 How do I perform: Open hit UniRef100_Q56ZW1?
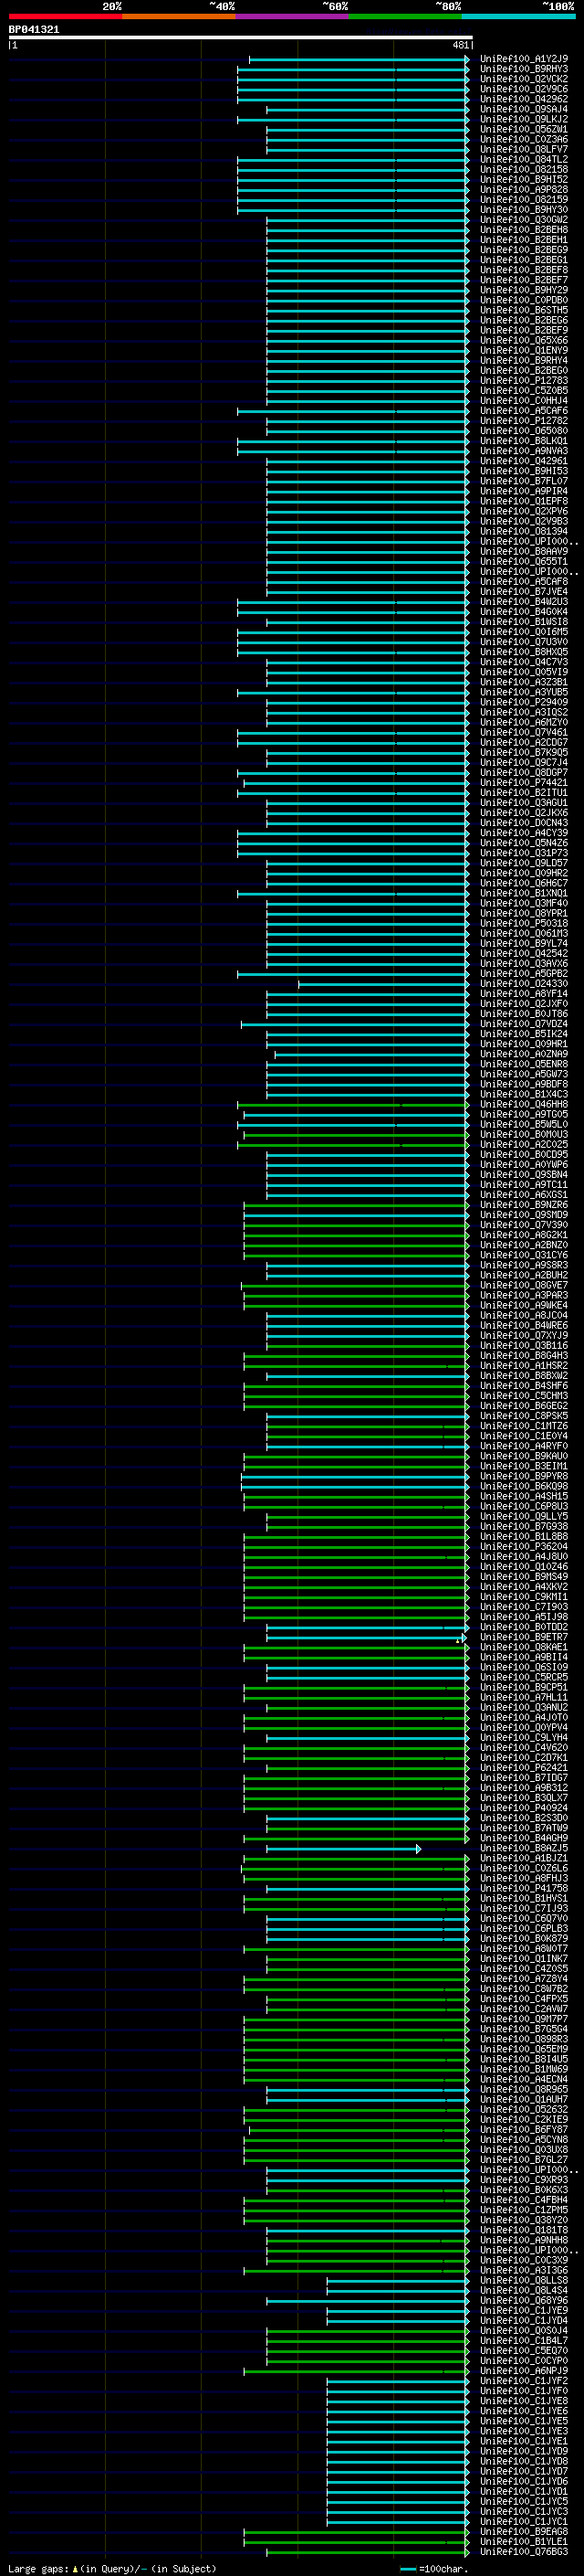click(524, 129)
